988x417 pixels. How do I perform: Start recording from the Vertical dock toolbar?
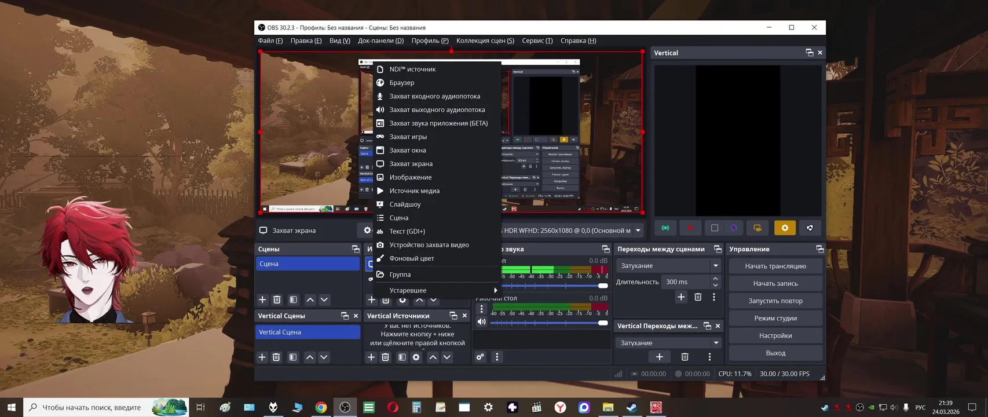point(690,228)
